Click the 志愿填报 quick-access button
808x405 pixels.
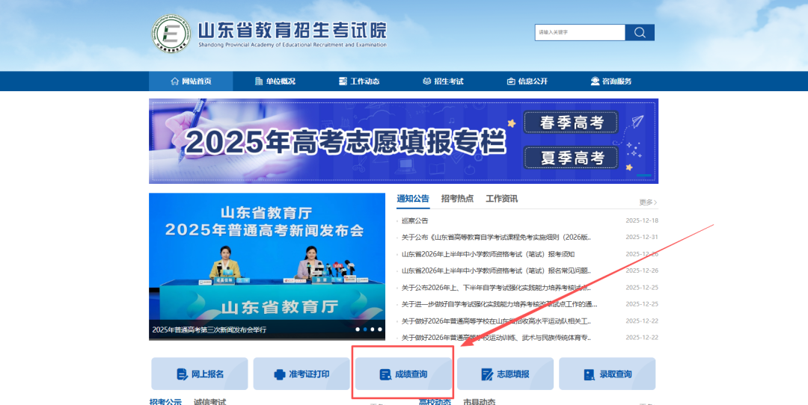tap(505, 374)
